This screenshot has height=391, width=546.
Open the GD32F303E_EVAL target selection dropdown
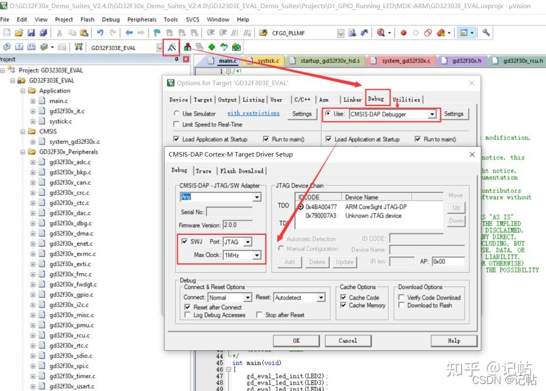click(159, 48)
